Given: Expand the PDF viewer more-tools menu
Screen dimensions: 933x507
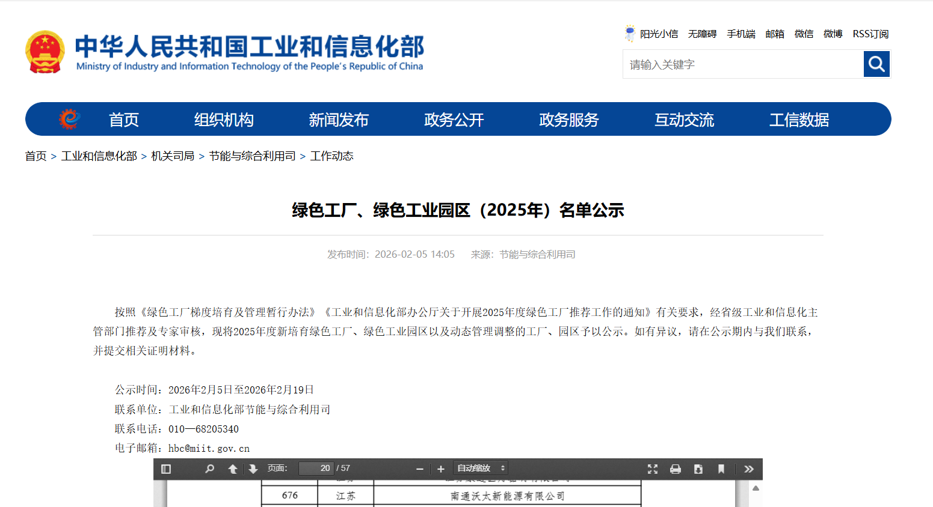Looking at the screenshot, I should click(748, 468).
